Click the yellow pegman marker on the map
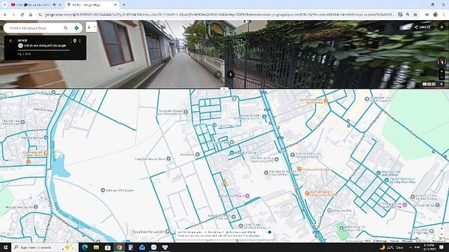The image size is (449, 252). (x=224, y=182)
